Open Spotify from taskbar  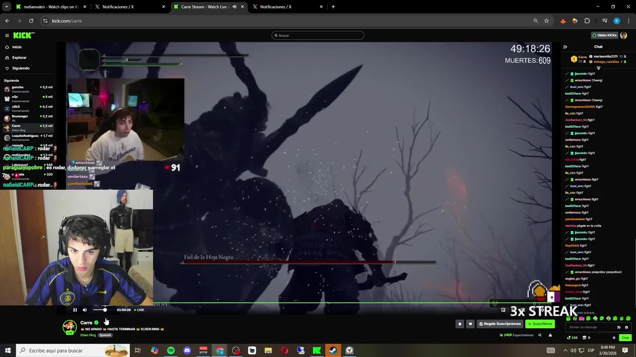(x=171, y=351)
